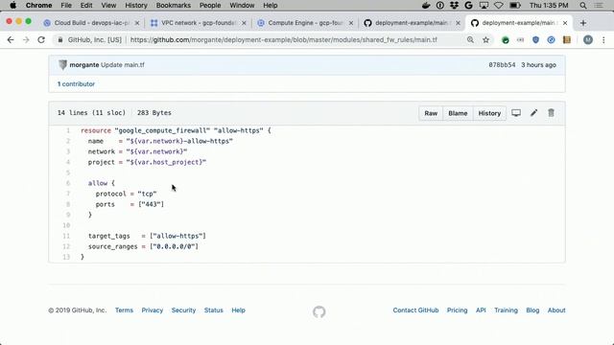Open the Bookmarks menu

tap(173, 5)
